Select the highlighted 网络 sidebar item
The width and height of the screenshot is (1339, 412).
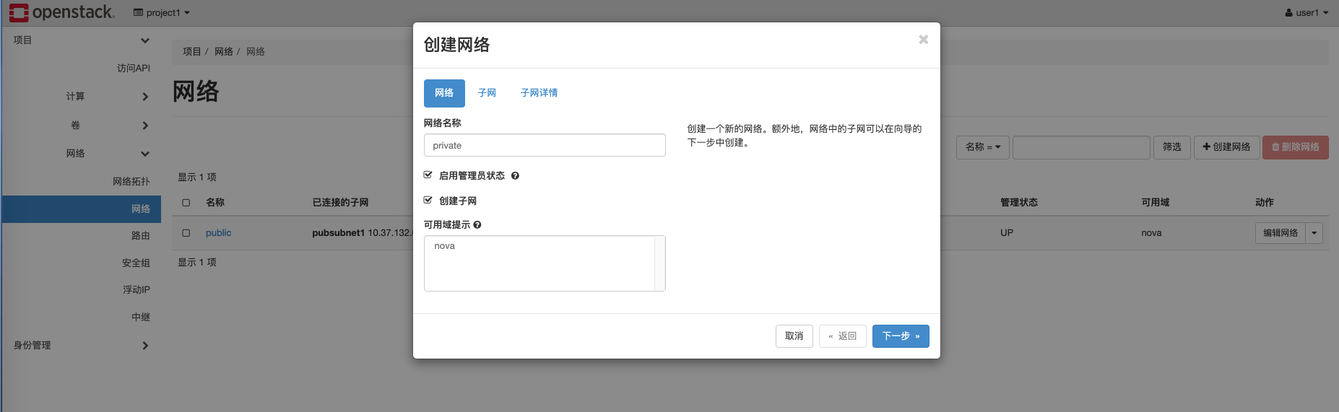coord(82,209)
